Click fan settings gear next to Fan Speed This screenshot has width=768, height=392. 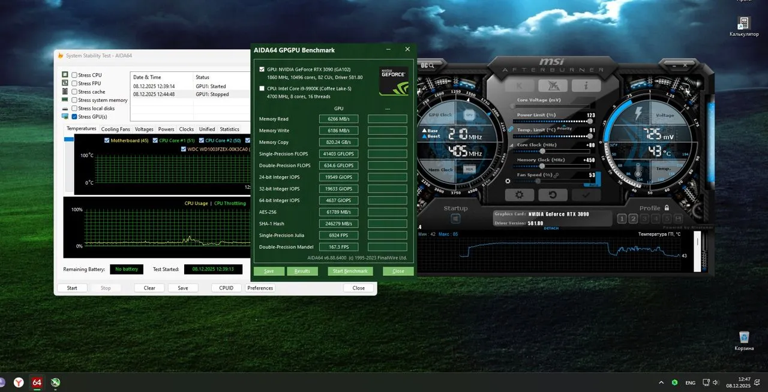(x=508, y=180)
